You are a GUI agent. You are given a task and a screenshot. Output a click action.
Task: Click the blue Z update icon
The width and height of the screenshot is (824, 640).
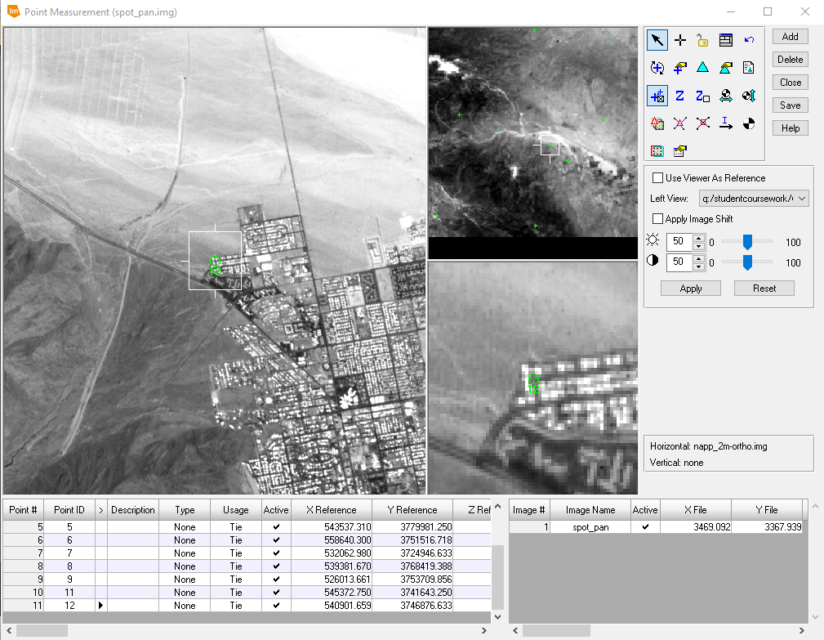680,96
